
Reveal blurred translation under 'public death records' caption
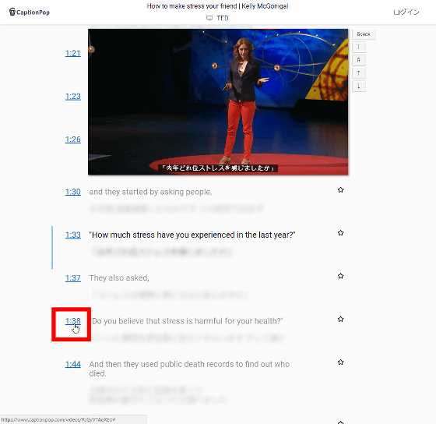click(157, 394)
